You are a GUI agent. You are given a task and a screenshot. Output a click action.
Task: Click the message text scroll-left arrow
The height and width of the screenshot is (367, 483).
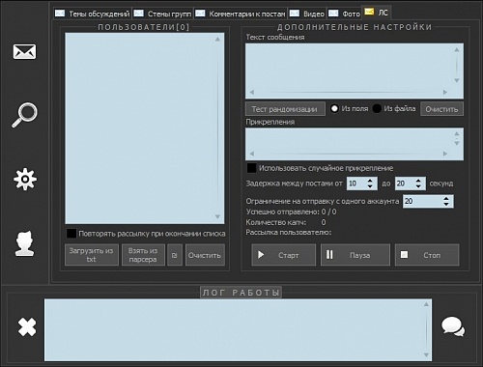pos(252,93)
